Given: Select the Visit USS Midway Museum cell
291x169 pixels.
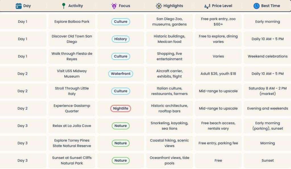Looking at the screenshot, I should click(x=72, y=74).
